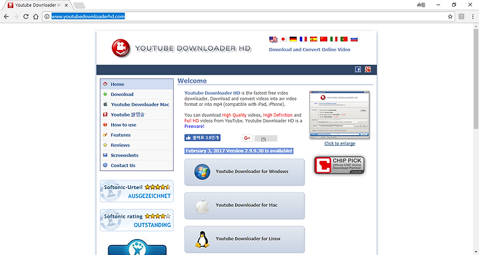
Task: Click the 'Click to enlarge' link
Action: [340, 143]
